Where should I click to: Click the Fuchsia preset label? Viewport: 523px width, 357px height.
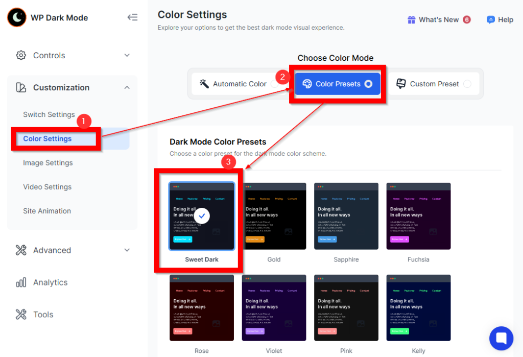click(418, 259)
